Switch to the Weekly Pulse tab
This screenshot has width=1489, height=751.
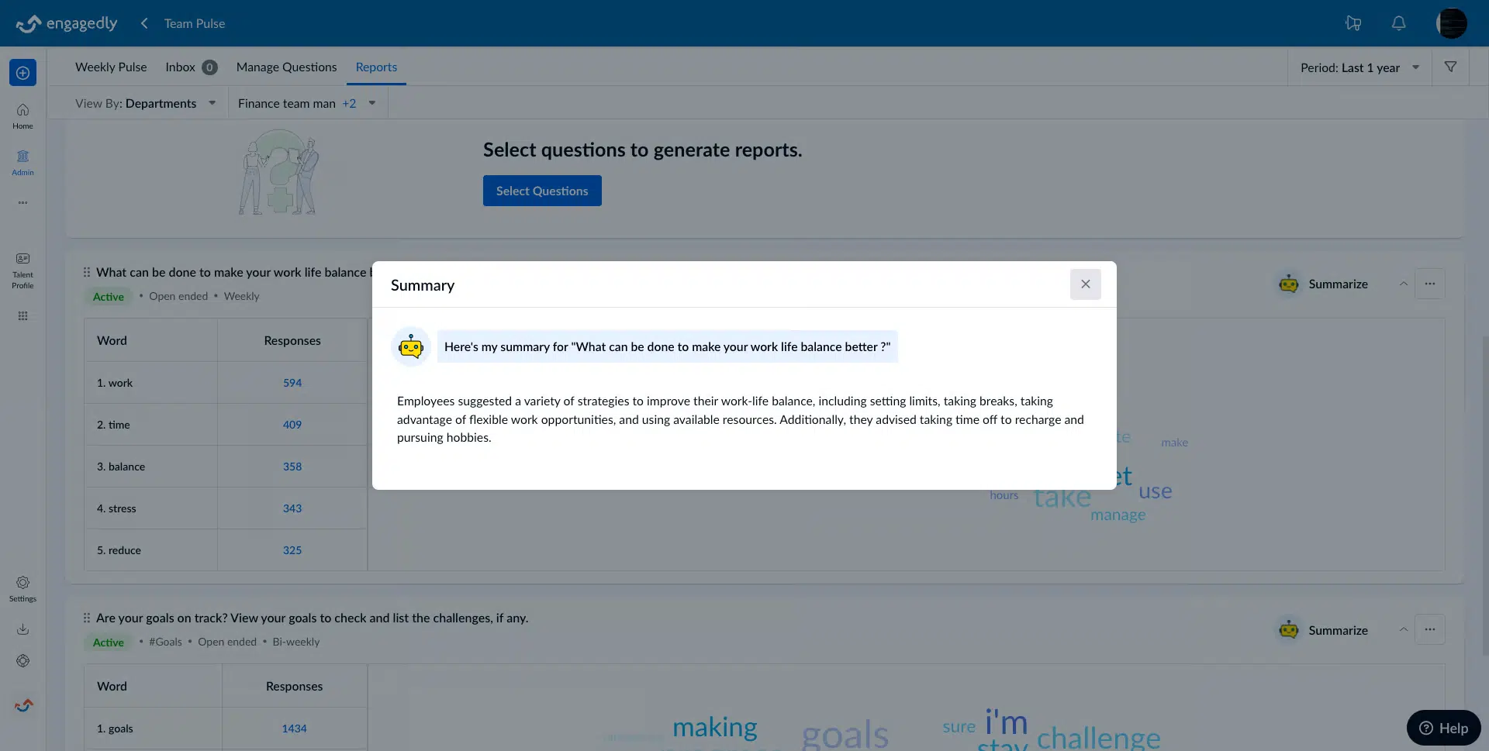111,67
